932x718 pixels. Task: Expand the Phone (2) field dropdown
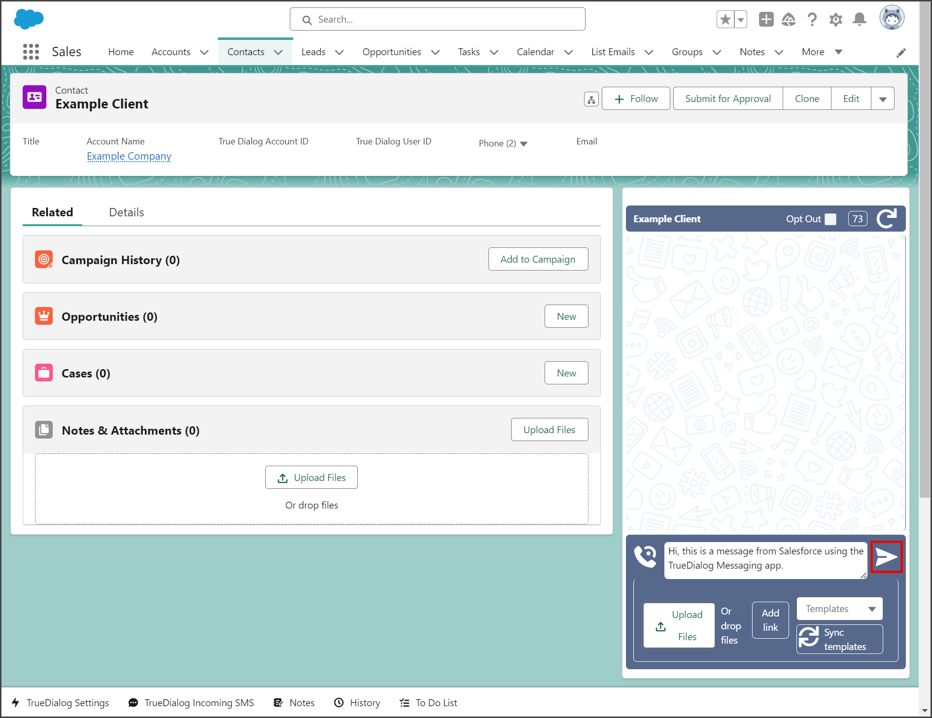(x=524, y=144)
